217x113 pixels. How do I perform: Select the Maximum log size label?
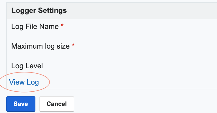tap(40, 46)
